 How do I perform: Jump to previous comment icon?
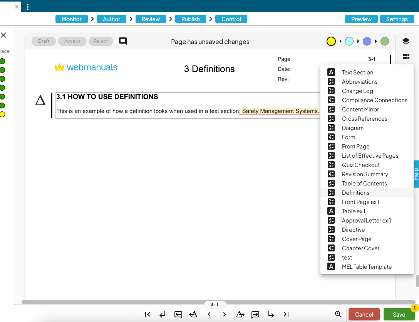point(178,315)
